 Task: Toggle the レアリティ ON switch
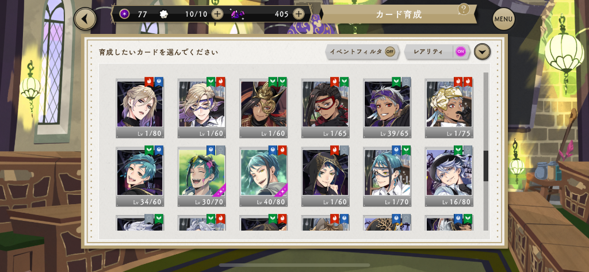(x=461, y=52)
